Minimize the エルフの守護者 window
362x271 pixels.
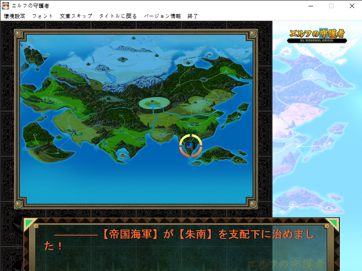[x=311, y=6]
